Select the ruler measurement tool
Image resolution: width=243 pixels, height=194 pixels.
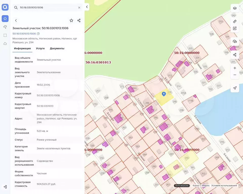click(x=235, y=21)
